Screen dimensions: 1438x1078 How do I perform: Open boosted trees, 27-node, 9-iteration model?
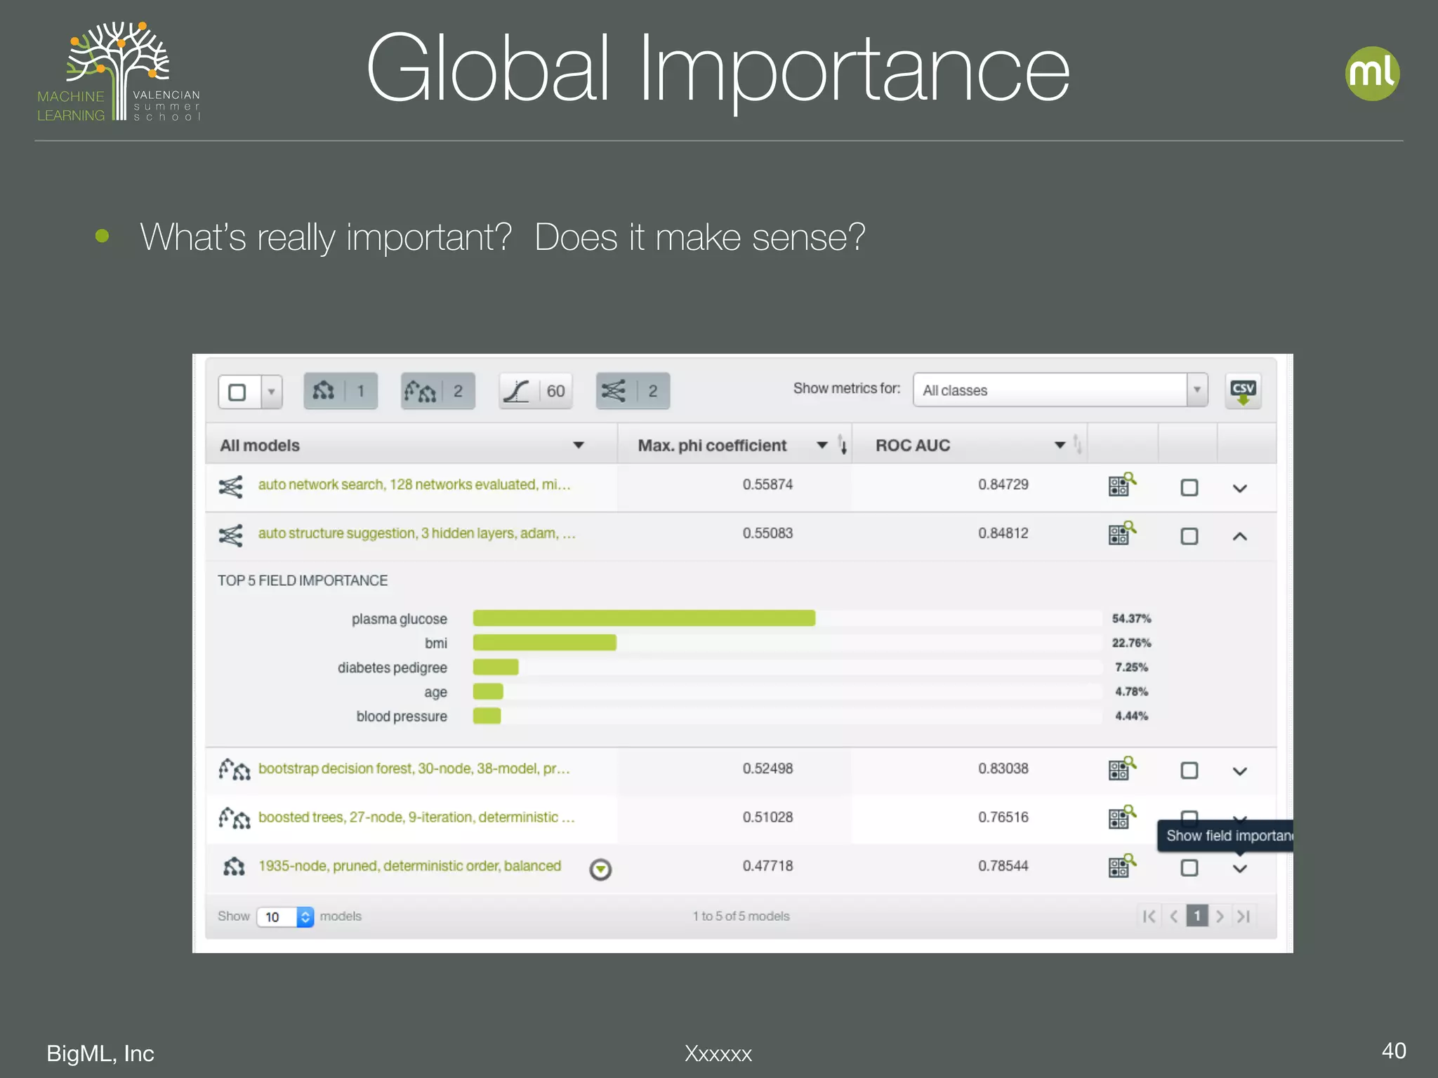point(416,817)
